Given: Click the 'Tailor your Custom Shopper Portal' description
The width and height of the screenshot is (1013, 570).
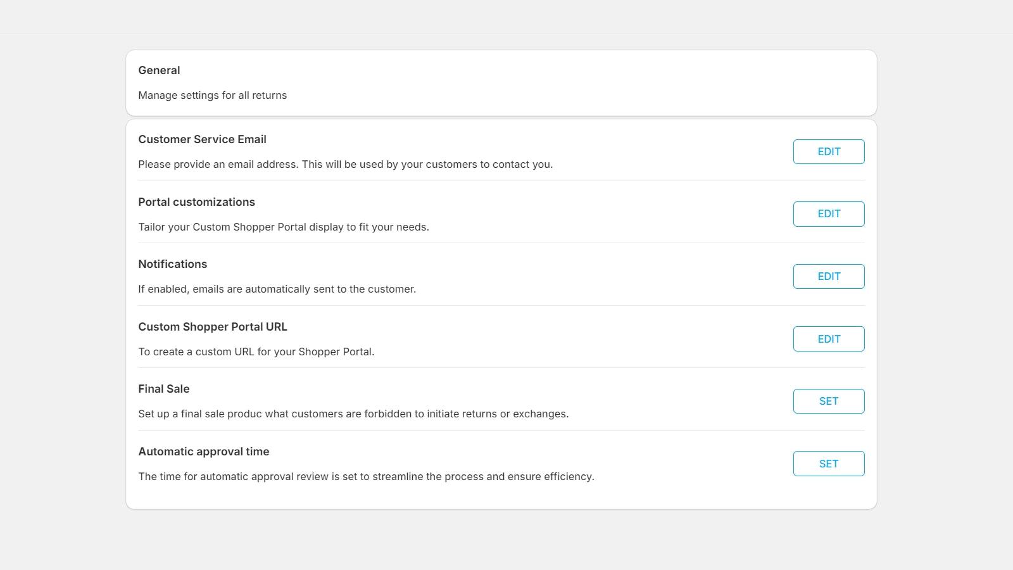Looking at the screenshot, I should pyautogui.click(x=283, y=227).
